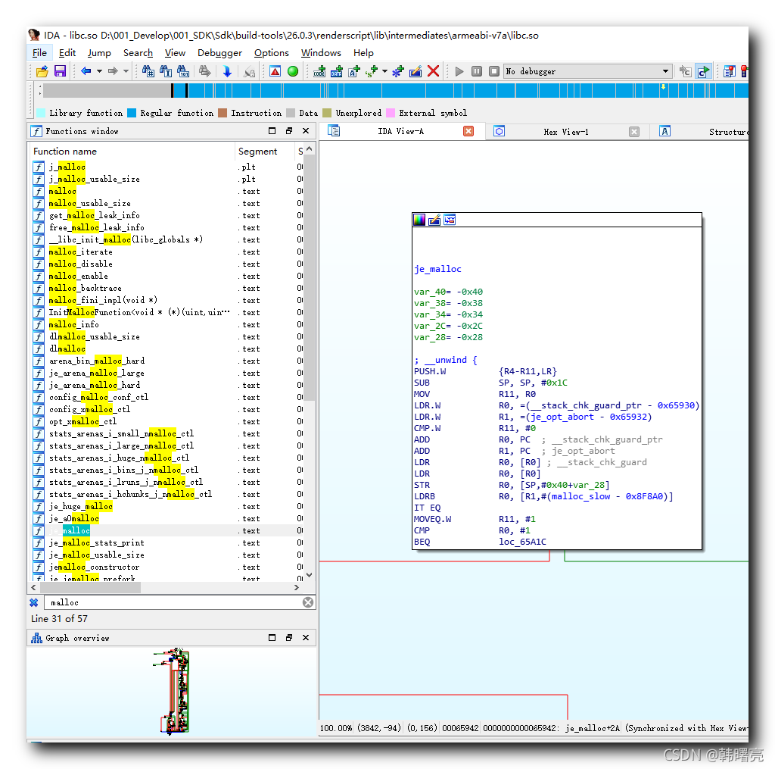Click the graph node edit comment icon
The width and height of the screenshot is (775, 769).
tap(434, 220)
